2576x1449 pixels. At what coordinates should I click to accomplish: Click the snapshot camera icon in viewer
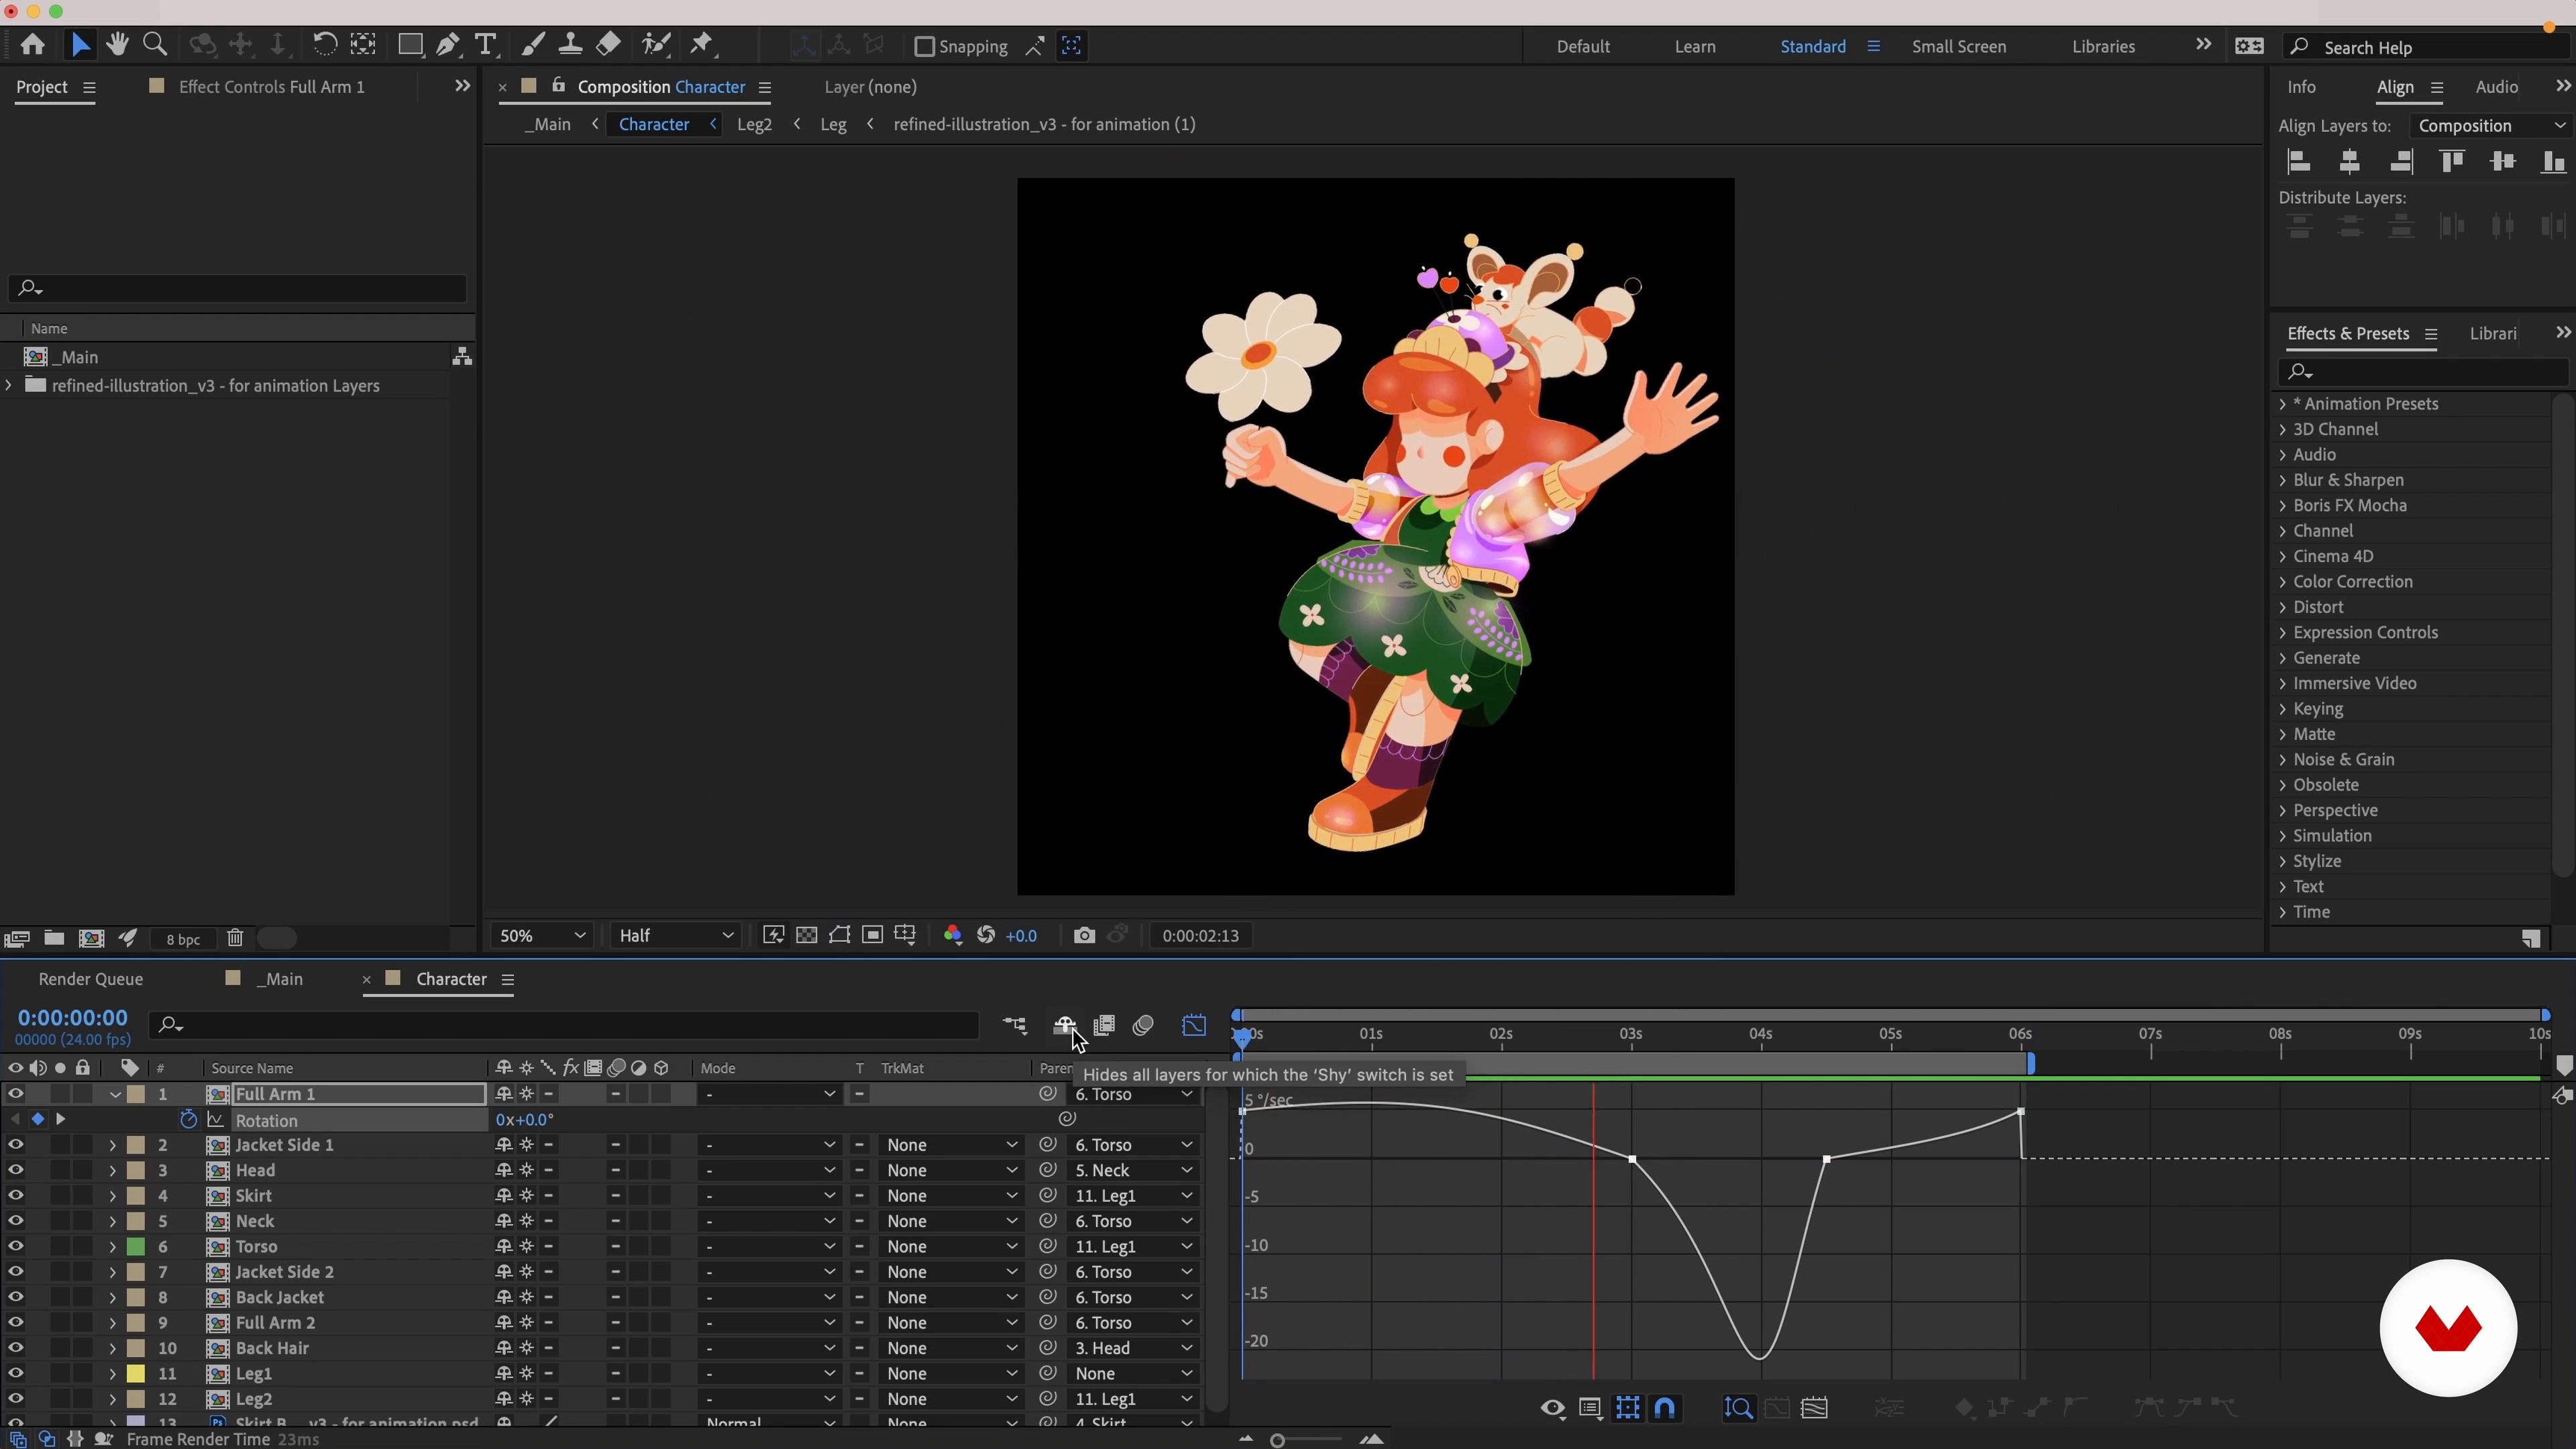click(1084, 936)
